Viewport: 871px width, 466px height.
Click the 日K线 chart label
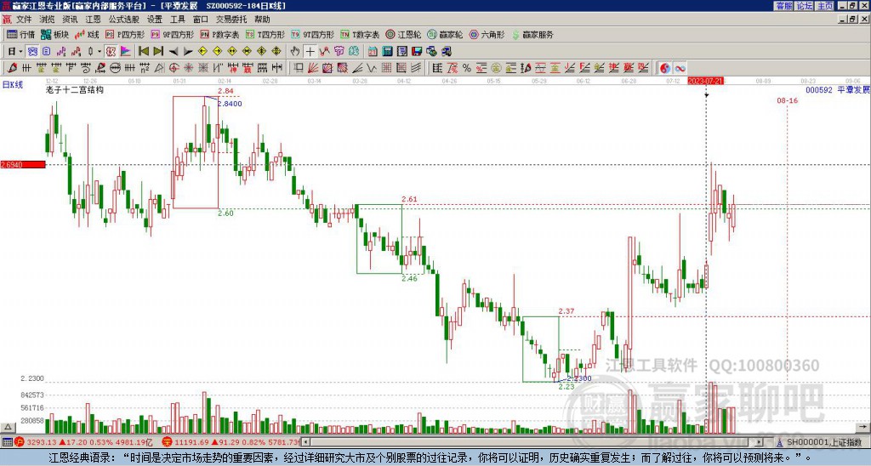click(12, 85)
